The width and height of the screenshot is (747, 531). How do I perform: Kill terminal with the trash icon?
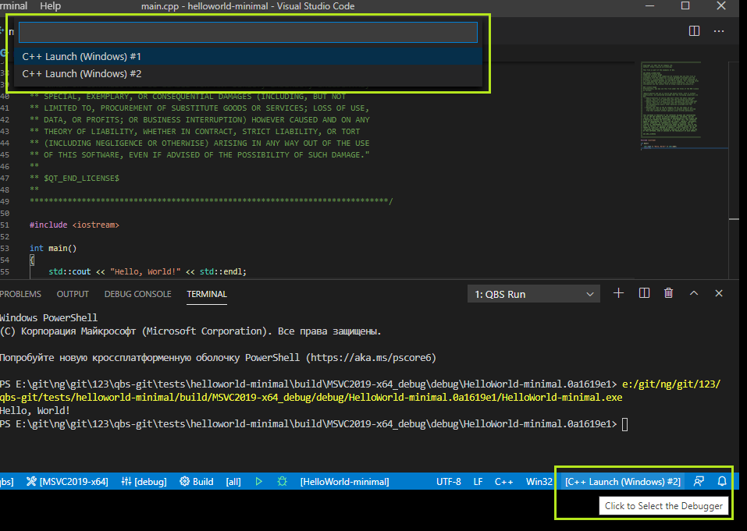[668, 293]
